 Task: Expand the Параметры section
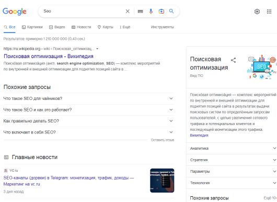(x=232, y=172)
